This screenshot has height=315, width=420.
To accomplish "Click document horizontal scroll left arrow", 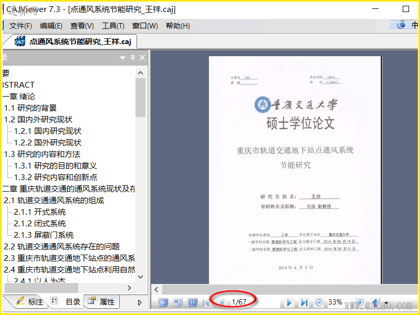I will 156,290.
